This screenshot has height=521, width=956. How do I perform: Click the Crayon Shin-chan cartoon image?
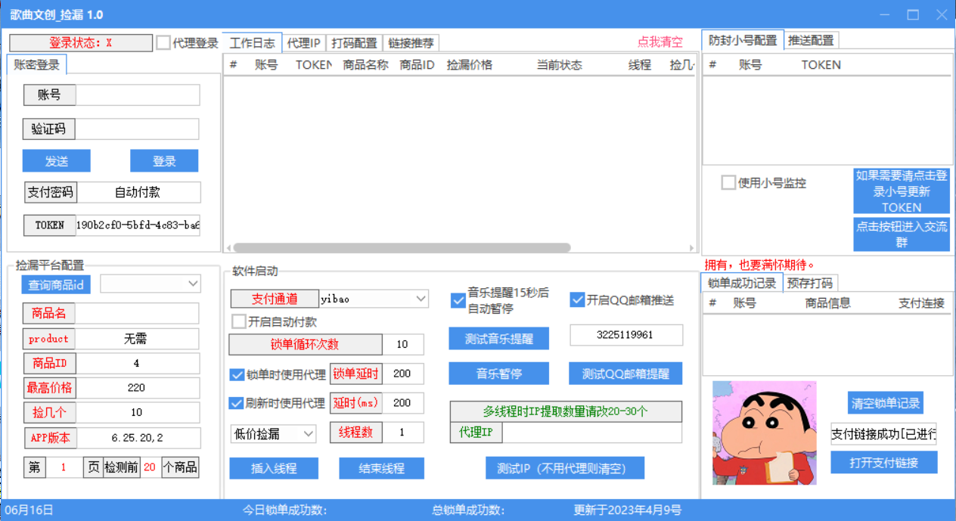point(764,433)
